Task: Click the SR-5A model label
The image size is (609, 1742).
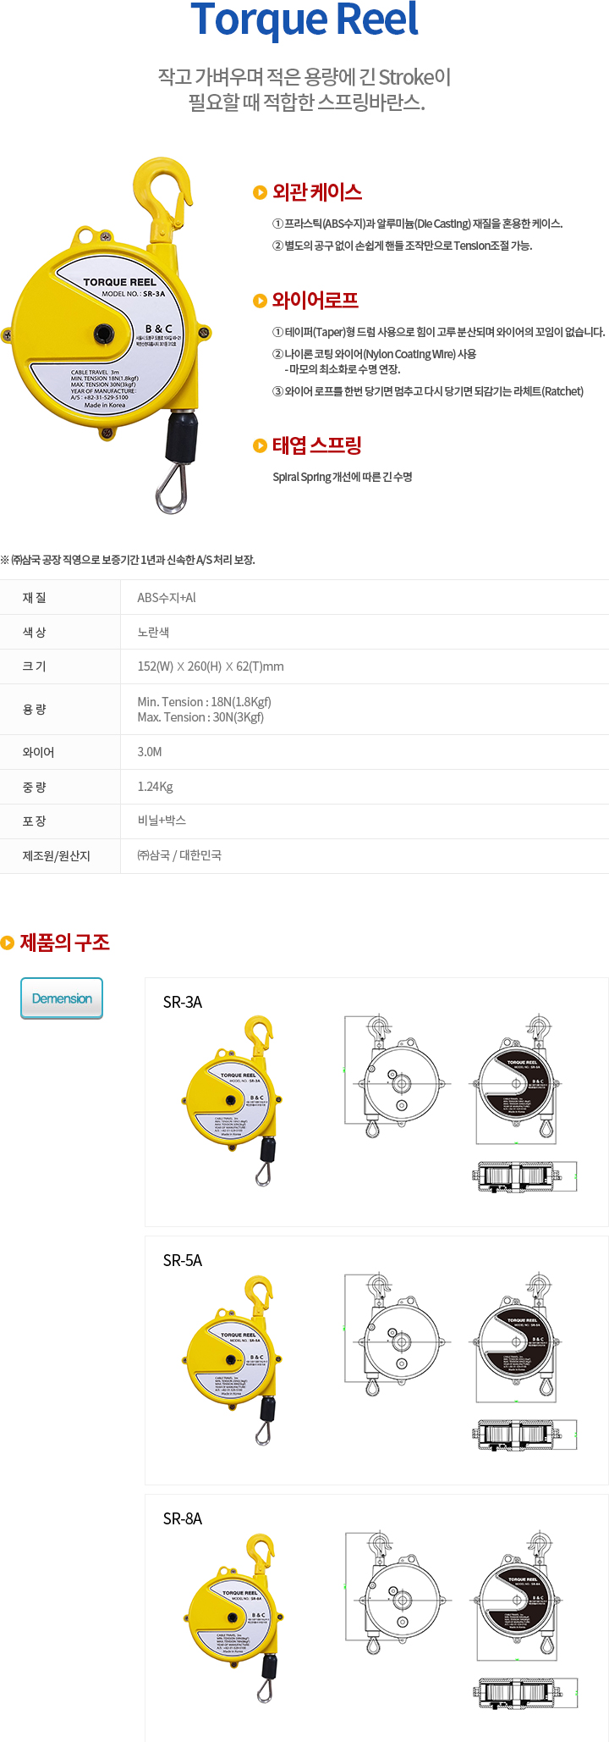Action: pyautogui.click(x=183, y=1260)
